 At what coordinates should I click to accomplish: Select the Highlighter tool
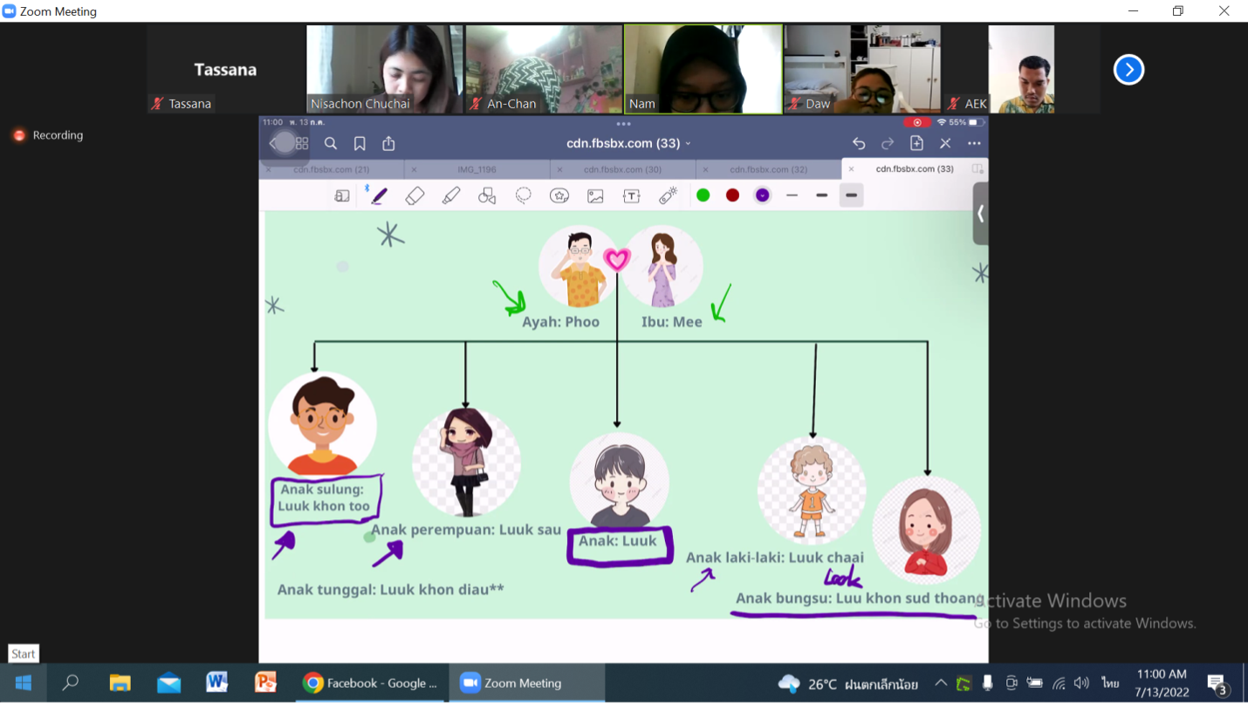(451, 196)
